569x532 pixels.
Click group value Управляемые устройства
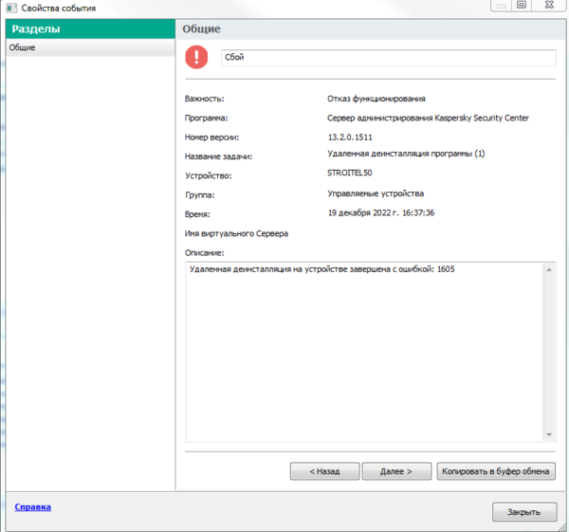pos(376,193)
